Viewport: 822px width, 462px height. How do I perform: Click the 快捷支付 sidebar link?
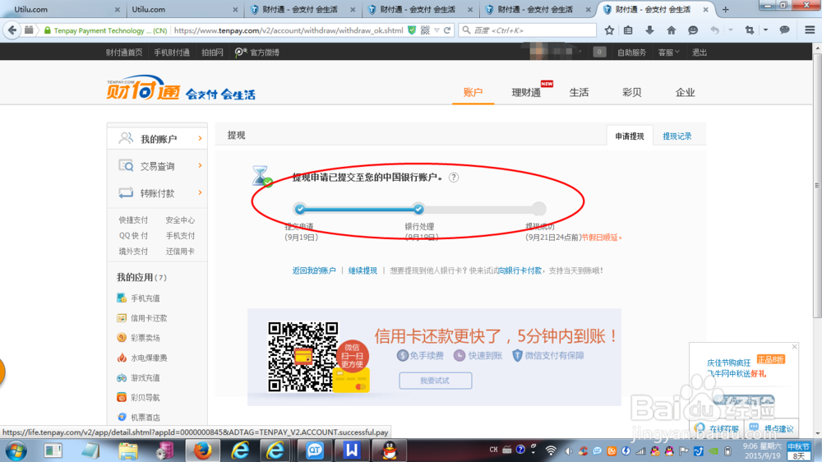(133, 219)
